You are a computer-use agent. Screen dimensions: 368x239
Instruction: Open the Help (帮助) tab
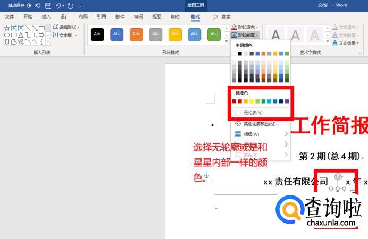175,16
